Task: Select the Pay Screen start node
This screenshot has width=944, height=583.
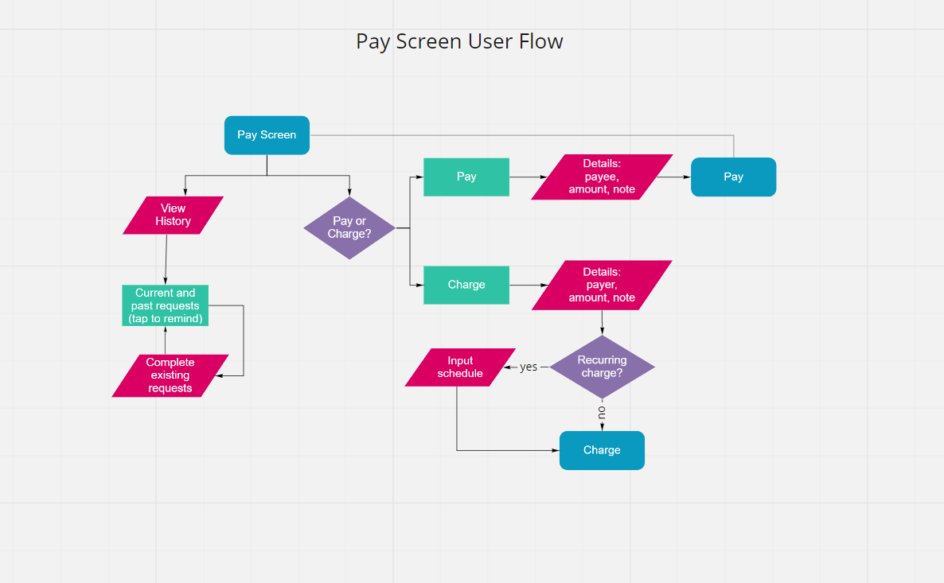Action: pos(267,135)
